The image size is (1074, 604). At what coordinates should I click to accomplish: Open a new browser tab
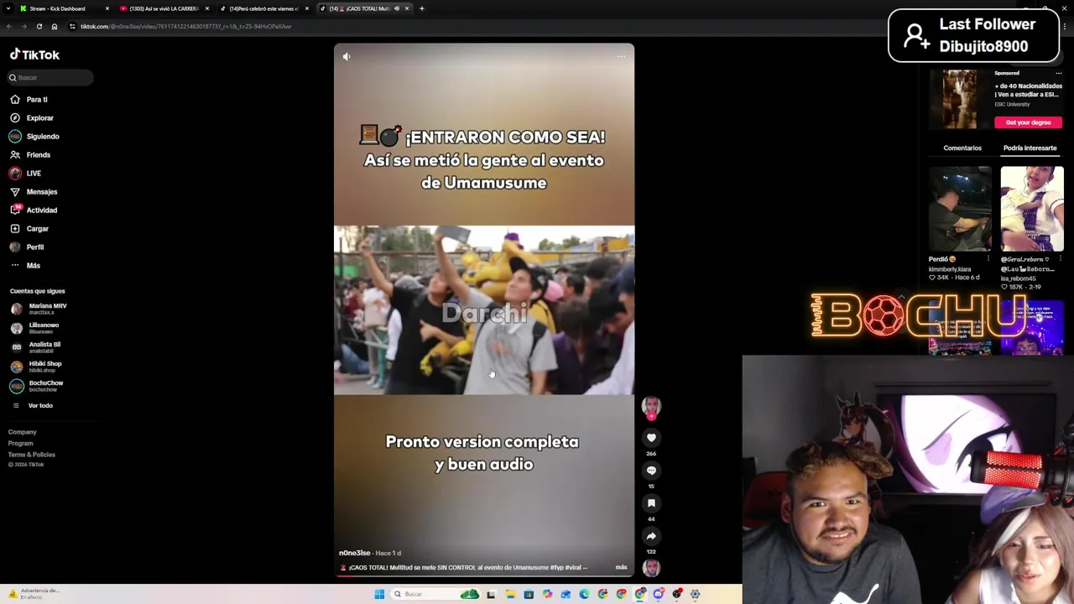[x=421, y=8]
